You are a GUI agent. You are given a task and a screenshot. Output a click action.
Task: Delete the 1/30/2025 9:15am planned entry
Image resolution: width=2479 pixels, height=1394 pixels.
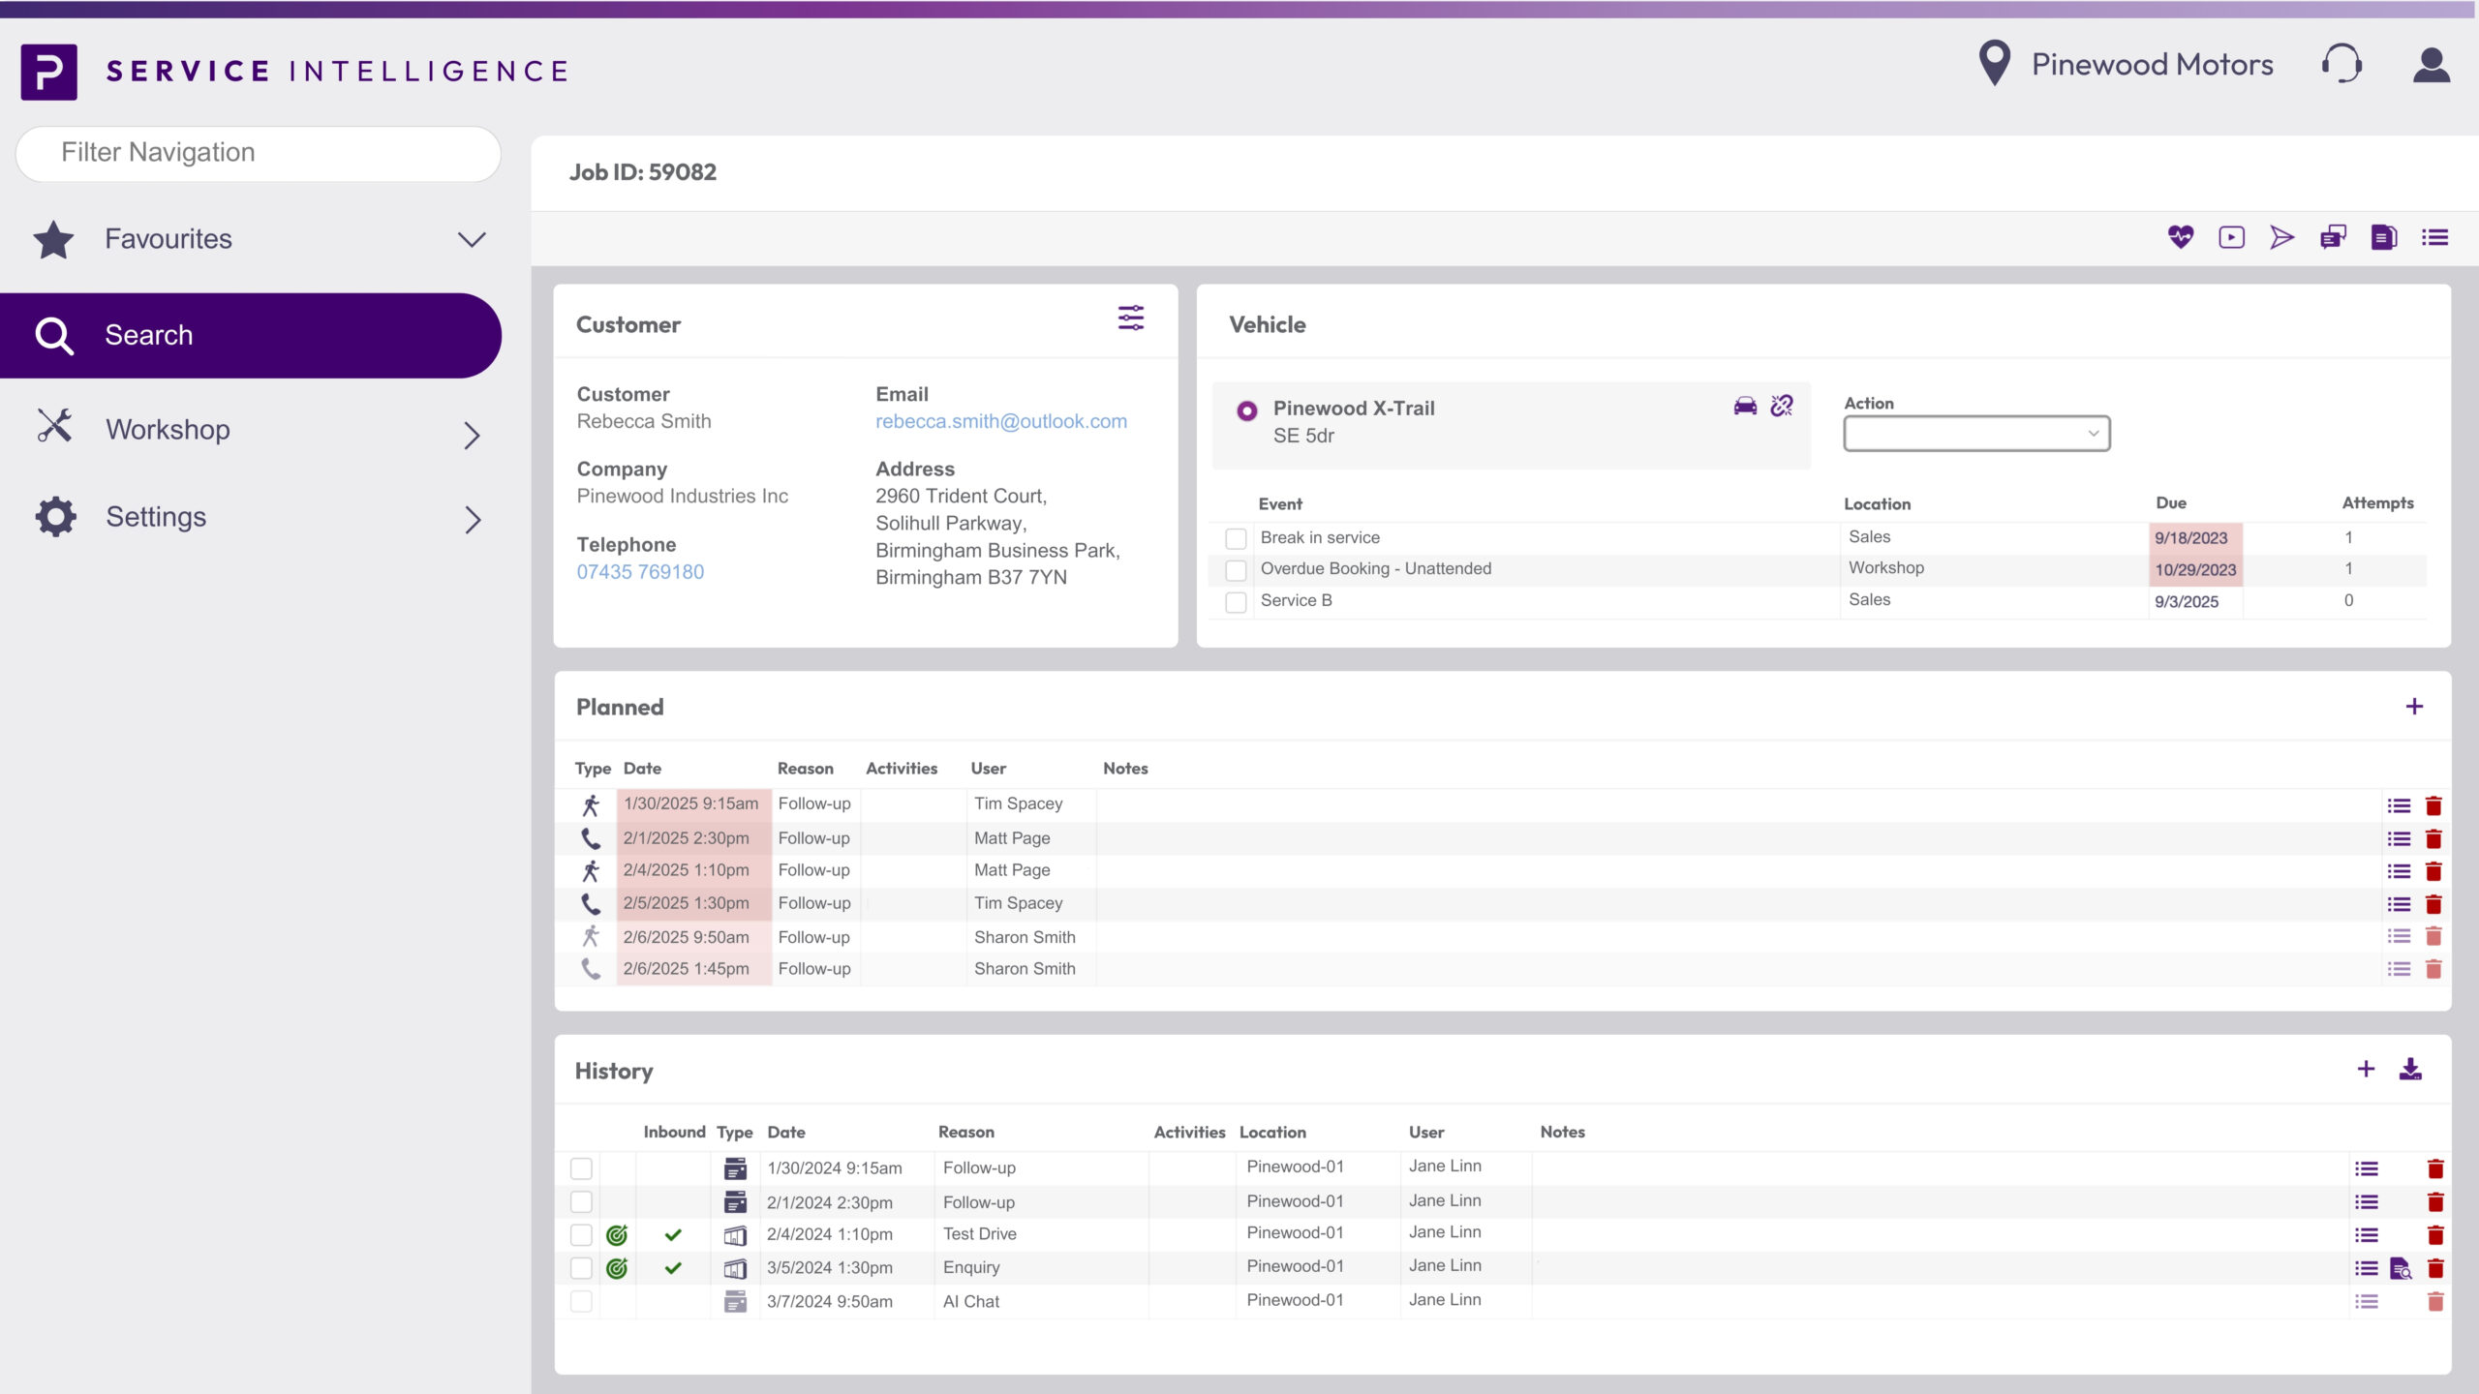click(2433, 805)
